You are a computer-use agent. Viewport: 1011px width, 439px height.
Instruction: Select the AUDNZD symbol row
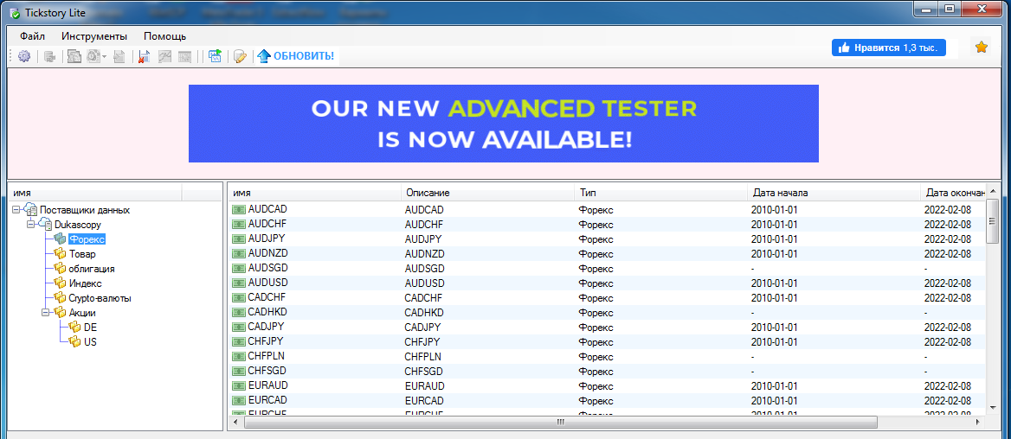(x=608, y=253)
